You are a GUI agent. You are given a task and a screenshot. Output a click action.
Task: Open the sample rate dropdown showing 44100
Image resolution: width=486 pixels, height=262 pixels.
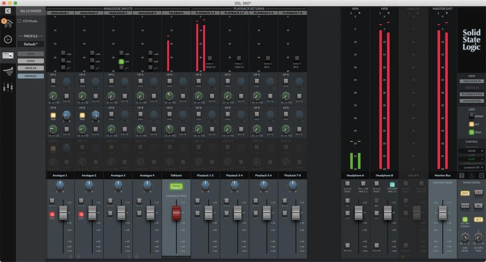tap(472, 151)
